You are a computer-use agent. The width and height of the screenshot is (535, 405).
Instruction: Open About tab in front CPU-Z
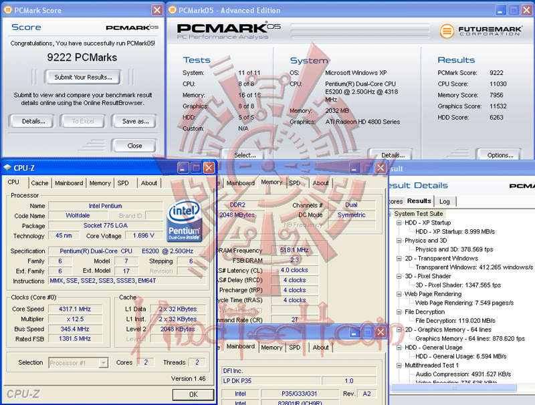[x=149, y=183]
